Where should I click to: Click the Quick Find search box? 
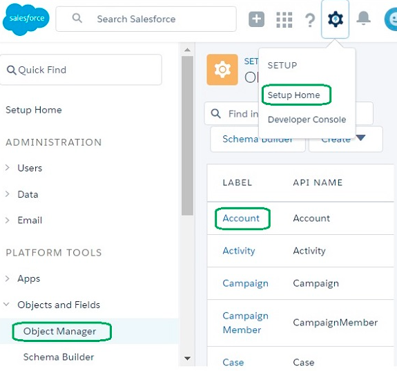[x=81, y=70]
